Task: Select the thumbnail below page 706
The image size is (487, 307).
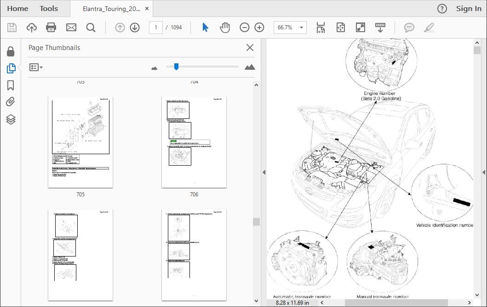Action: 194,255
